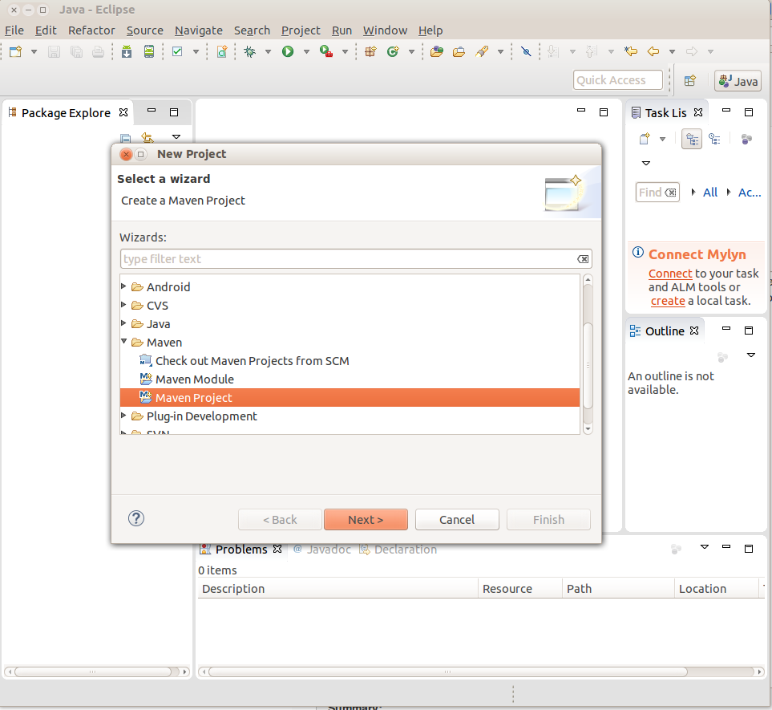The width and height of the screenshot is (772, 710).
Task: Click Open Type toolbar icon
Action: tap(437, 51)
